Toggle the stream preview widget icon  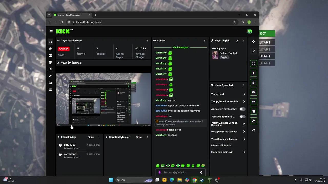pos(253,64)
